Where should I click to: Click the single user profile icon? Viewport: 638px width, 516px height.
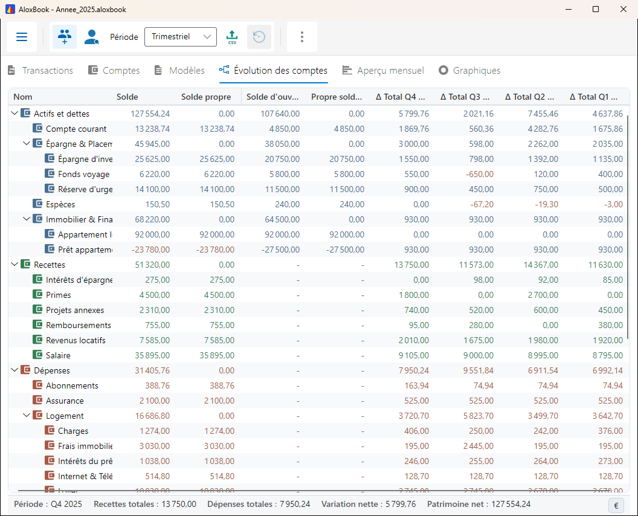(92, 37)
